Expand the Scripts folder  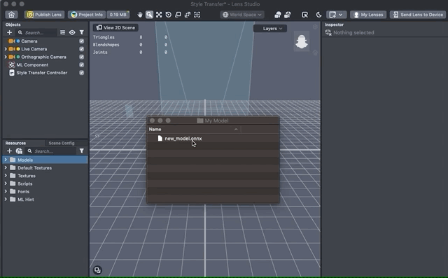pos(6,183)
